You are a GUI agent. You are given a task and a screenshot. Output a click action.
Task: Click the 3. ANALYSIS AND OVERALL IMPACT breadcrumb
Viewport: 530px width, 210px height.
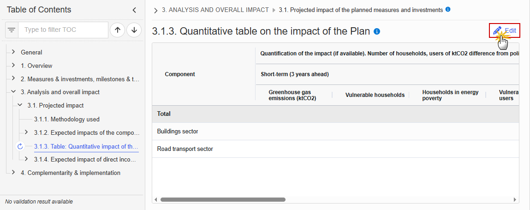(215, 10)
